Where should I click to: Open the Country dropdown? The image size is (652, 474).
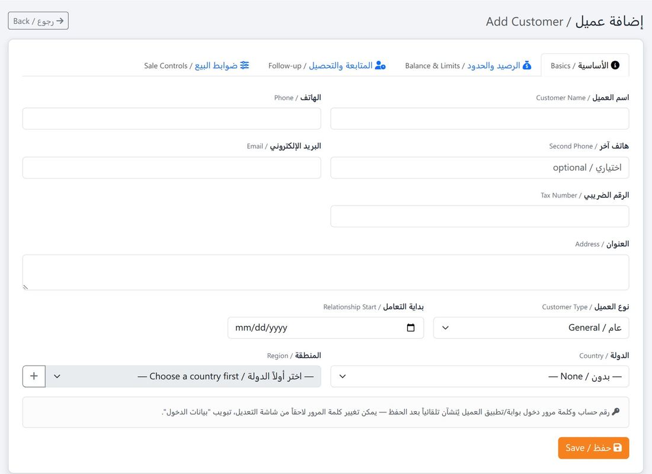480,376
